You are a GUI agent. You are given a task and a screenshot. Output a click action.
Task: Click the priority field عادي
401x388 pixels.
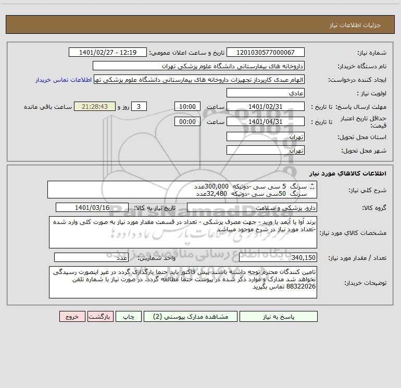coord(266,93)
